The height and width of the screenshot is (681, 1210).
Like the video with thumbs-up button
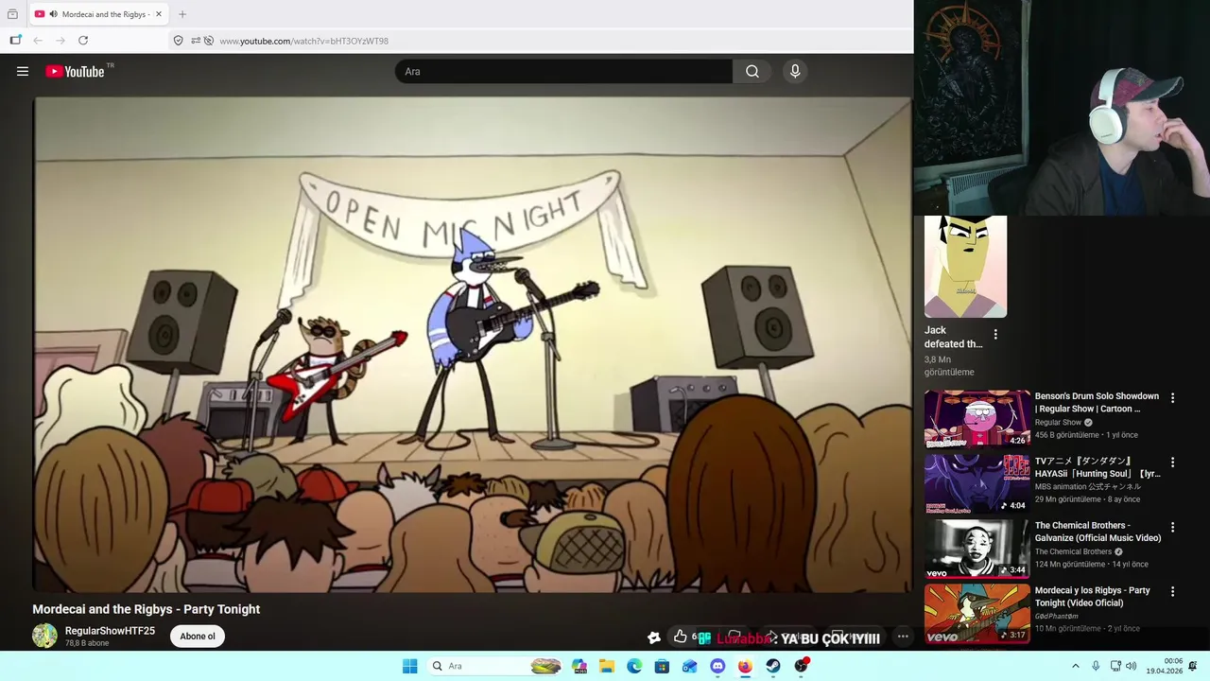point(680,637)
